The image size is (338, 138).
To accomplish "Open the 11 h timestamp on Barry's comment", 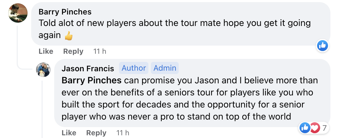I will [100, 52].
